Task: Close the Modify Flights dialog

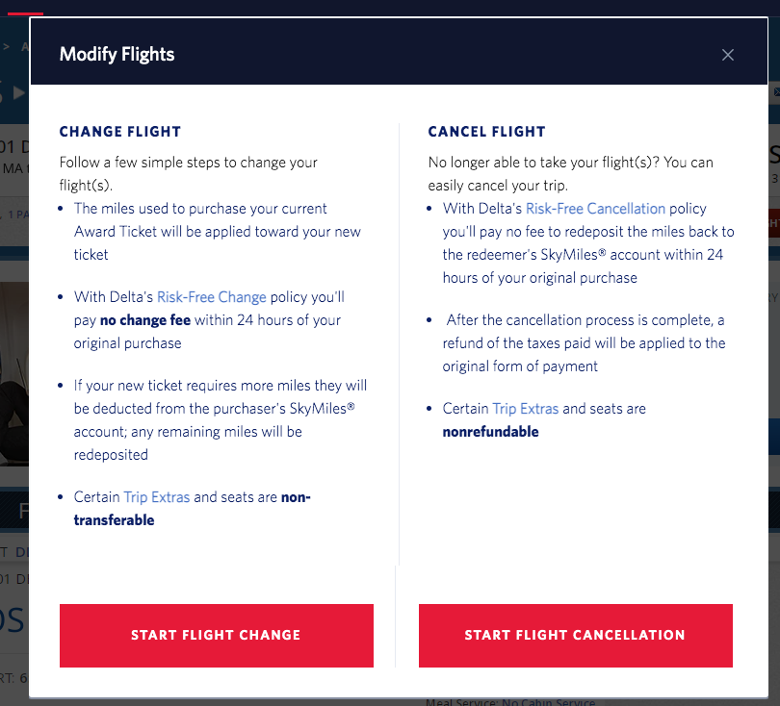Action: [728, 55]
